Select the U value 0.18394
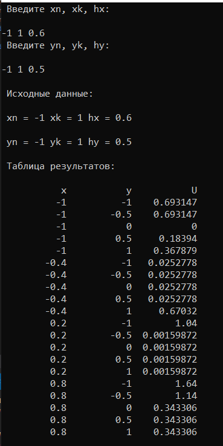 click(178, 239)
